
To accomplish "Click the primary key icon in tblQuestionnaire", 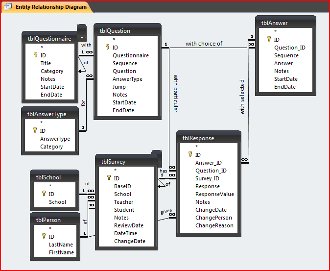I will pos(35,55).
